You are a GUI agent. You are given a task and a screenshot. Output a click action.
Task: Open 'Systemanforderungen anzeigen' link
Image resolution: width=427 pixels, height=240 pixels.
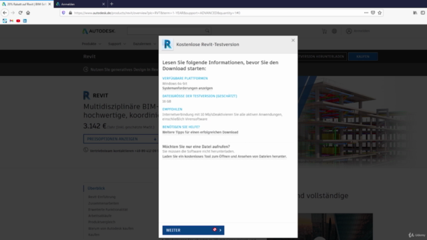(x=187, y=88)
